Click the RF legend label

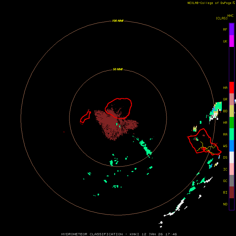pyautogui.click(x=225, y=29)
